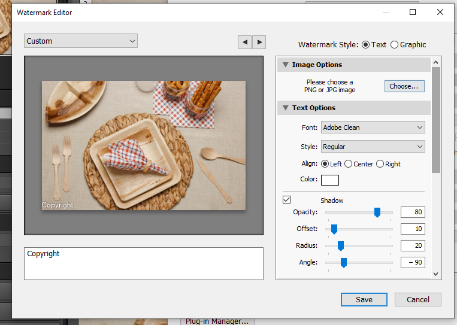Save the watermark settings

point(364,300)
